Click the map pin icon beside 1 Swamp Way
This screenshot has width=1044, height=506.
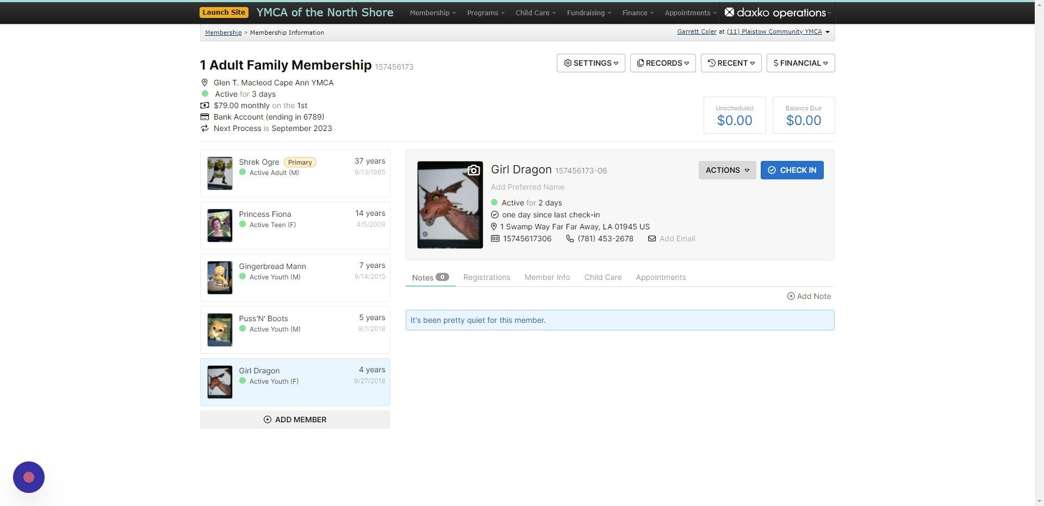click(494, 227)
